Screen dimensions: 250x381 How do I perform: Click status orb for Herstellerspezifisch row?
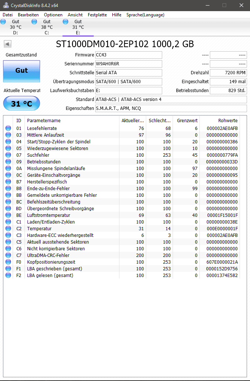[8, 182]
